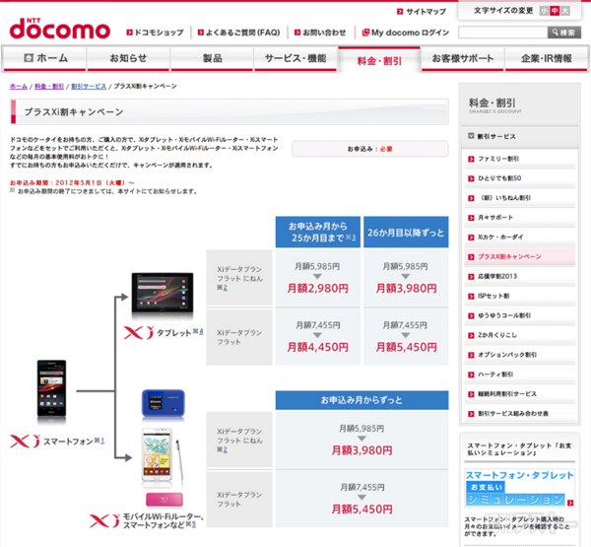Open お問い合わせ link in header
The height and width of the screenshot is (547, 591).
pyautogui.click(x=324, y=33)
